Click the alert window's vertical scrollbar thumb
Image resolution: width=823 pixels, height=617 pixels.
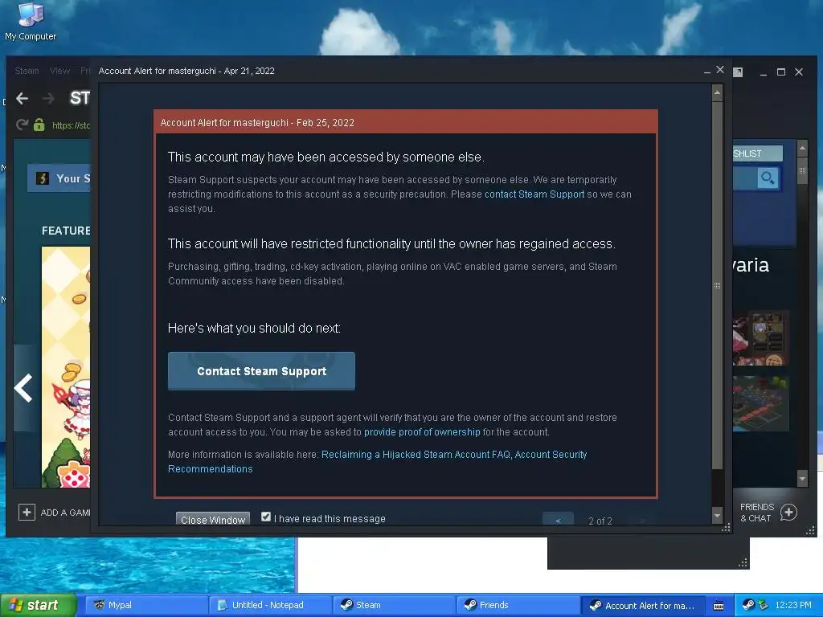(717, 285)
